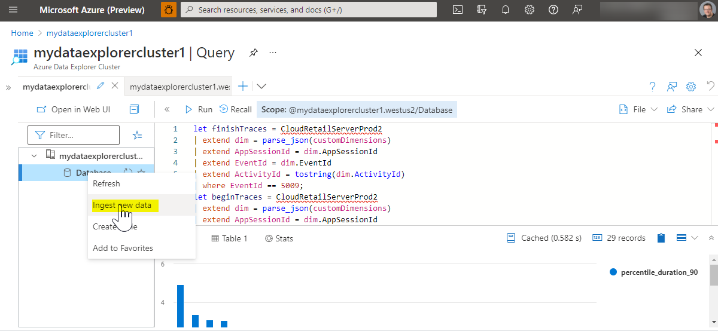Click the percentile_duration_90 legend color dot
This screenshot has height=331, width=718.
click(x=613, y=272)
